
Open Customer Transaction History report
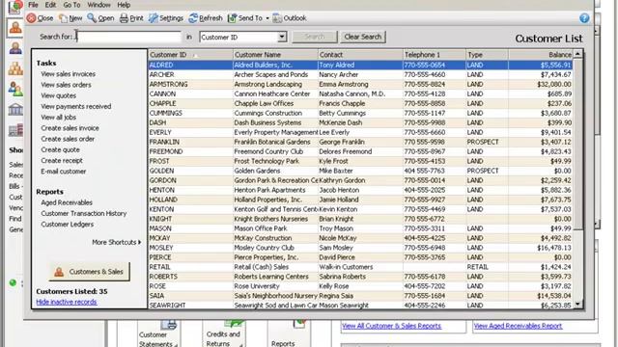(x=84, y=214)
